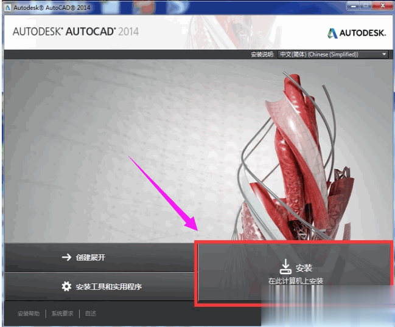
Task: Minimize the installer window
Action: point(354,5)
